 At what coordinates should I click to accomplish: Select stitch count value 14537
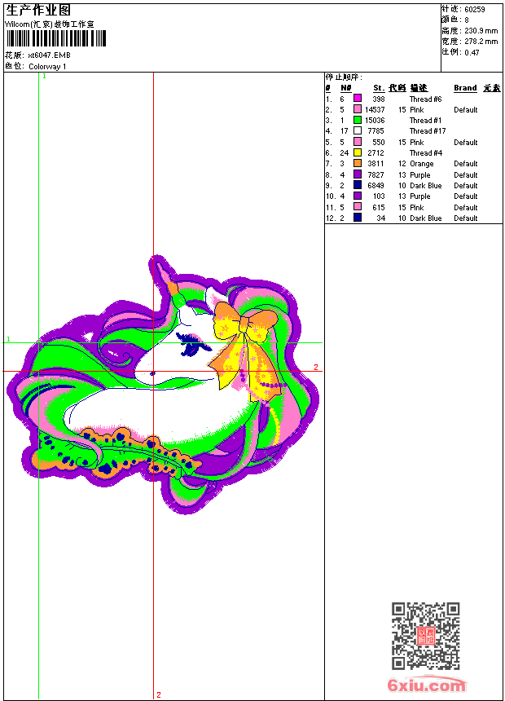pos(375,110)
